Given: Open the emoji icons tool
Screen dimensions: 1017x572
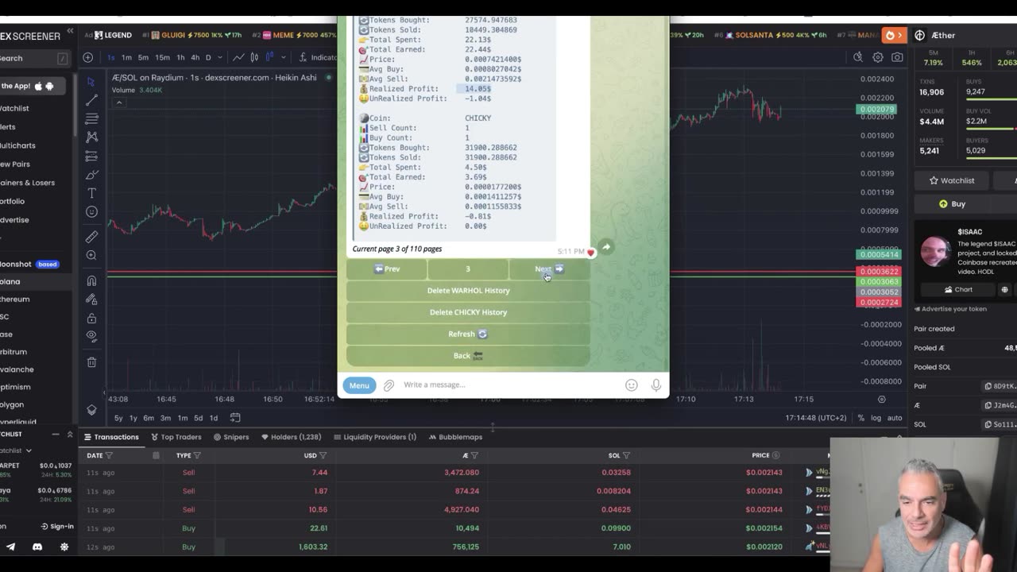Looking at the screenshot, I should (x=91, y=212).
